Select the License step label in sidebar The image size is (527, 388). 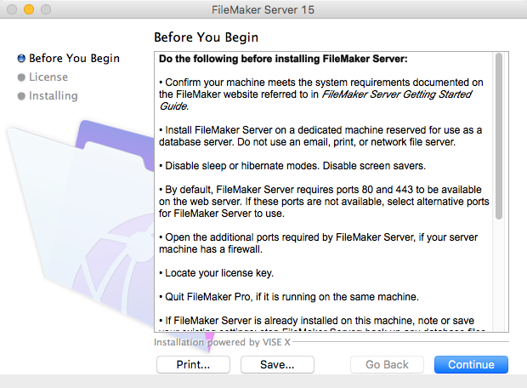coord(48,77)
